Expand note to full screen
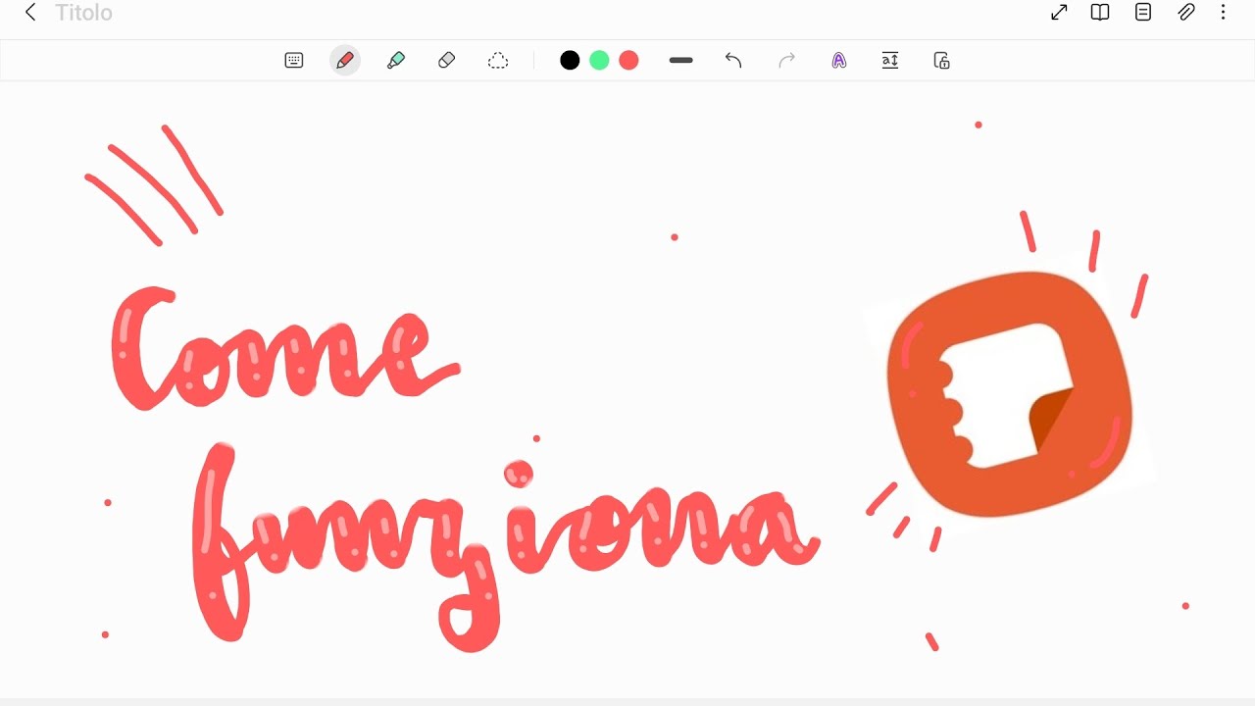Image resolution: width=1255 pixels, height=706 pixels. coord(1059,13)
